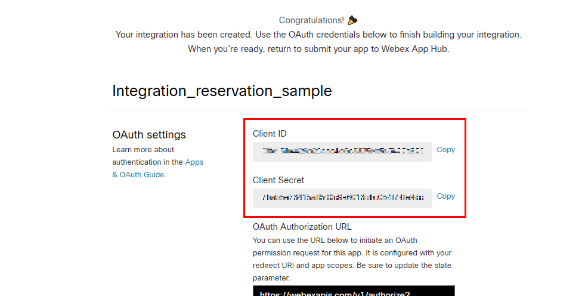The image size is (585, 296).
Task: Click the 'Learn more about authentication' text
Action: [x=143, y=156]
